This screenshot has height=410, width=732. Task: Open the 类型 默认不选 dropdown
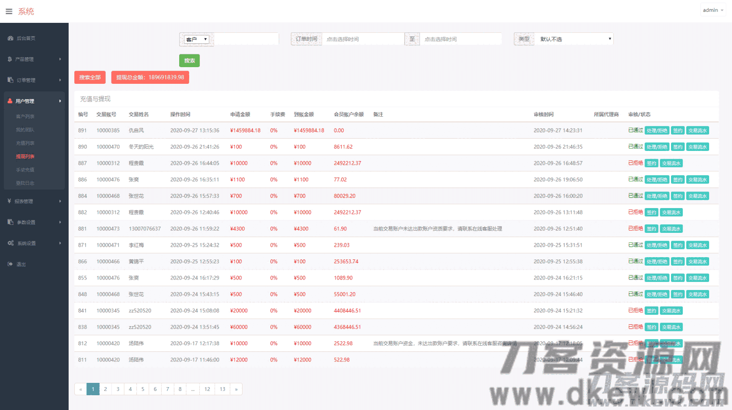575,39
